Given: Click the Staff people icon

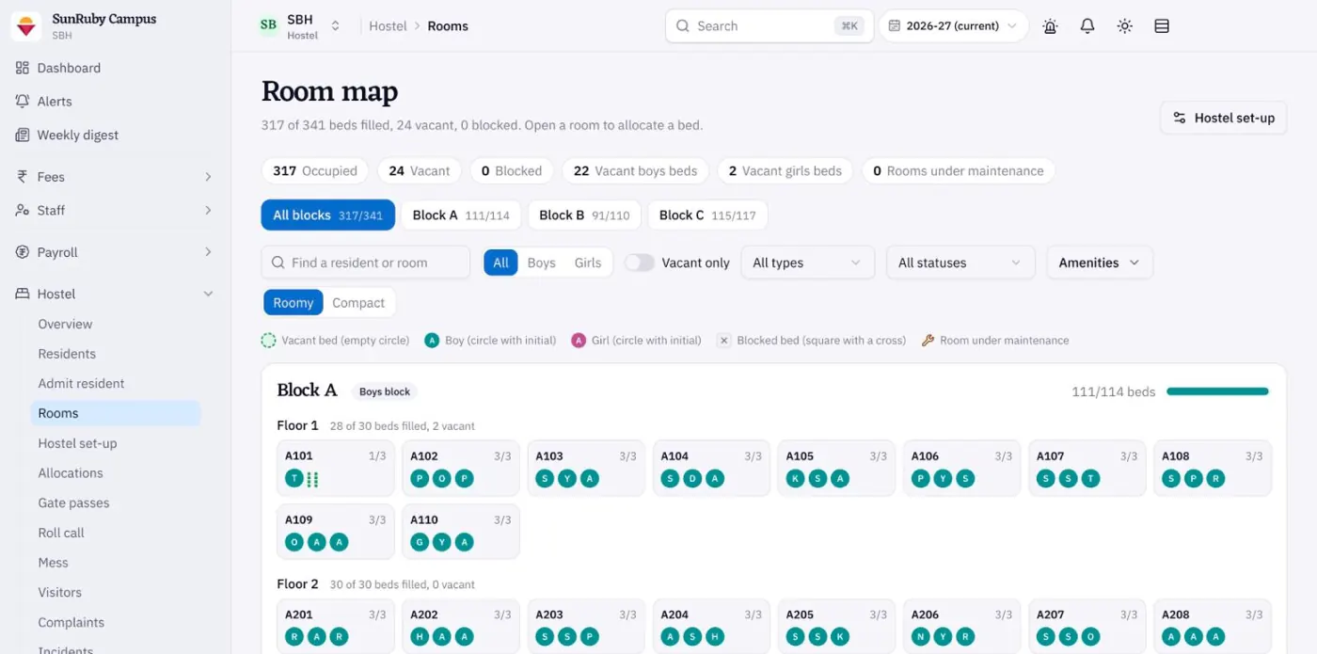Looking at the screenshot, I should click(23, 211).
